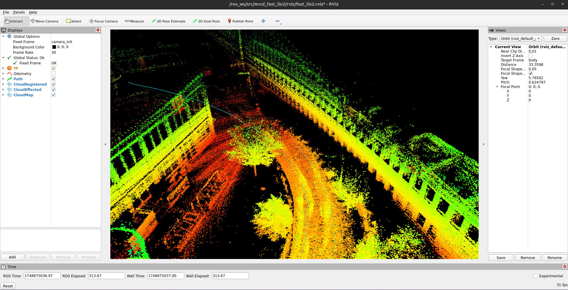
Task: Click the CloudEffected point cloud icon
Action: [x=9, y=89]
